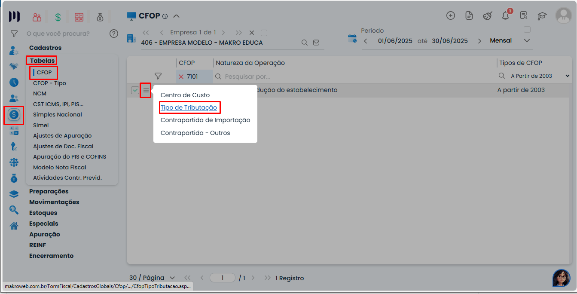The image size is (577, 294).
Task: Click the grid filter funnel icon
Action: (158, 76)
